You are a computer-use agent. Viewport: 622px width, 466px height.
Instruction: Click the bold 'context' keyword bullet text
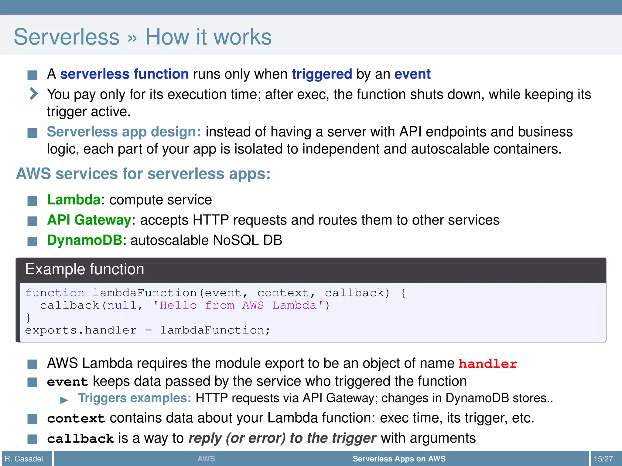click(76, 418)
